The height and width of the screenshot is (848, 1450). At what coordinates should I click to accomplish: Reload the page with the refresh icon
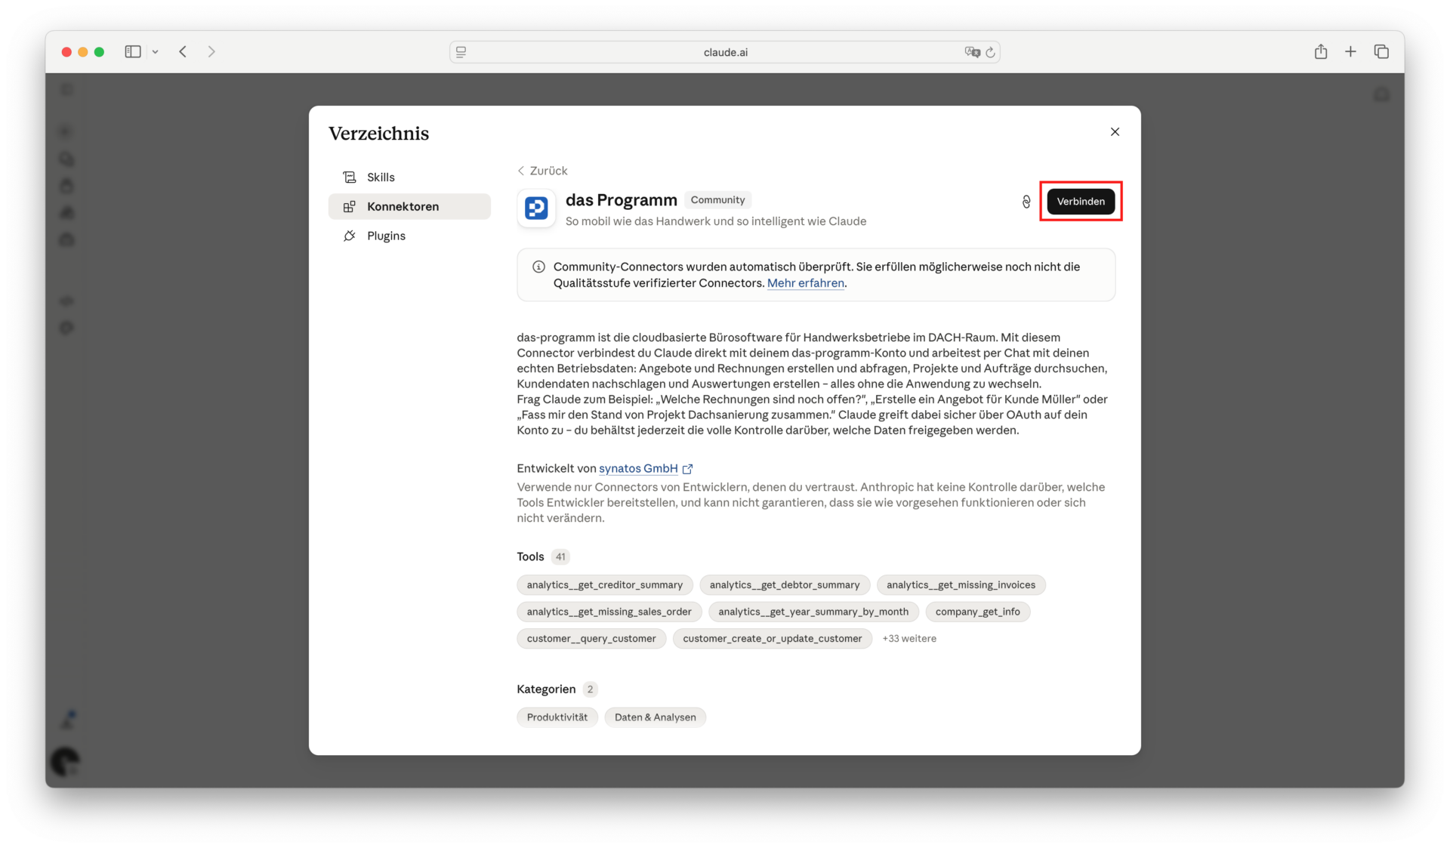pos(990,52)
